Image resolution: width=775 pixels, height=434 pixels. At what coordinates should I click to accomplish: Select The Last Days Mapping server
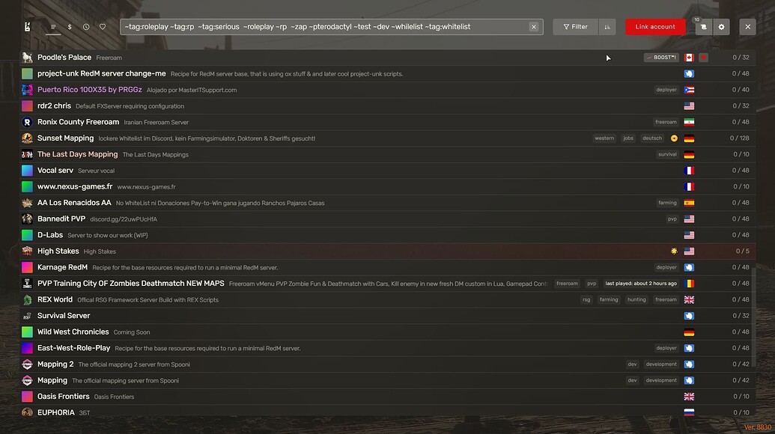click(x=387, y=154)
